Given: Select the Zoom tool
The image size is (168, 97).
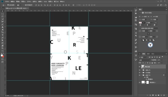Looking at the screenshot, I should [x=3, y=48].
